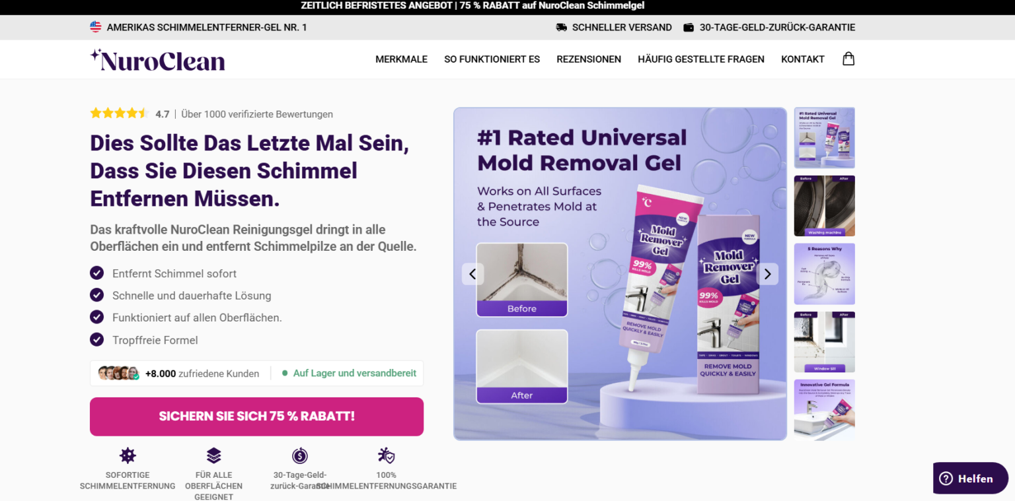Open the Kontakt link
This screenshot has height=501, width=1015.
click(x=803, y=59)
